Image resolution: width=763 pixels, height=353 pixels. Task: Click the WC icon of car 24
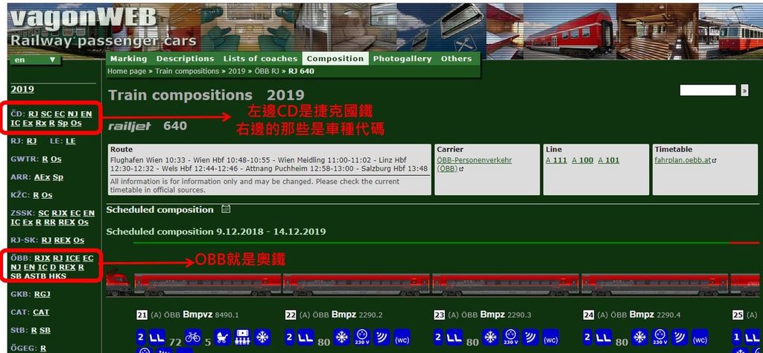click(x=700, y=337)
